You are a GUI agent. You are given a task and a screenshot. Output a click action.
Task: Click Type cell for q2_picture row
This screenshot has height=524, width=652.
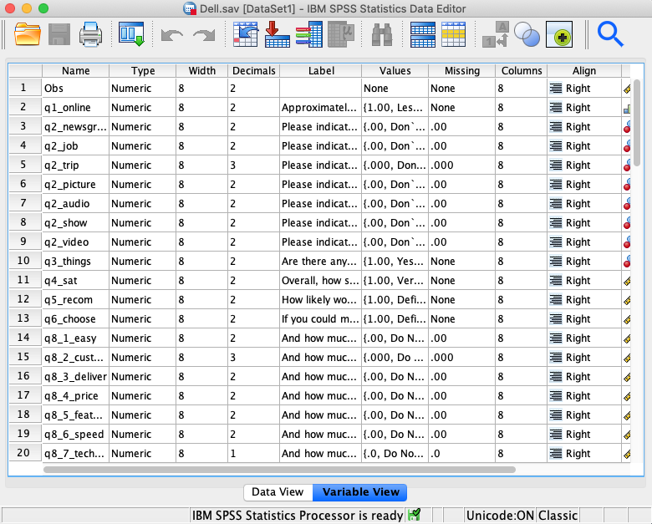click(143, 184)
